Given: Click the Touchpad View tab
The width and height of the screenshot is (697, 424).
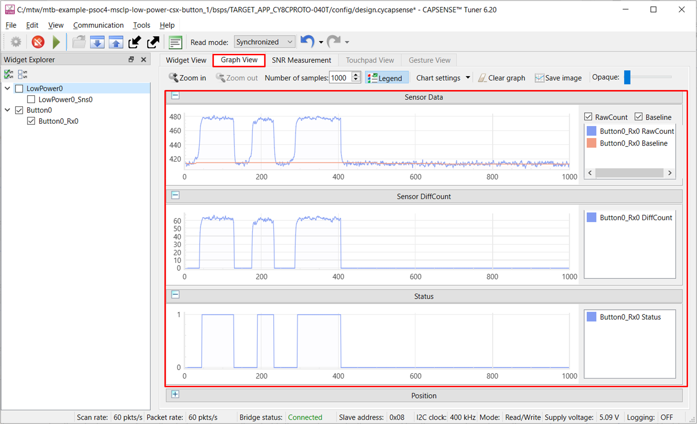Looking at the screenshot, I should (x=370, y=60).
